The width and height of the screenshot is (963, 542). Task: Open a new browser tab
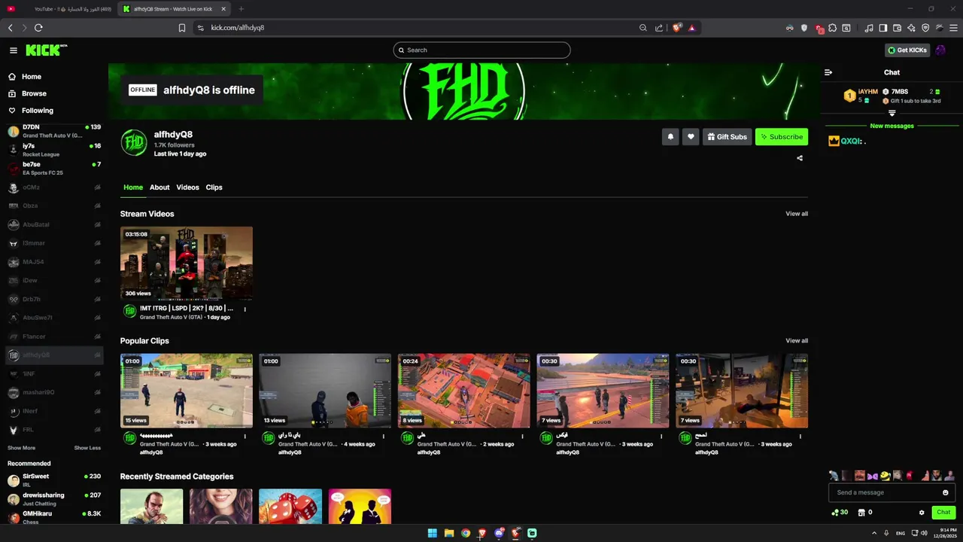[241, 9]
